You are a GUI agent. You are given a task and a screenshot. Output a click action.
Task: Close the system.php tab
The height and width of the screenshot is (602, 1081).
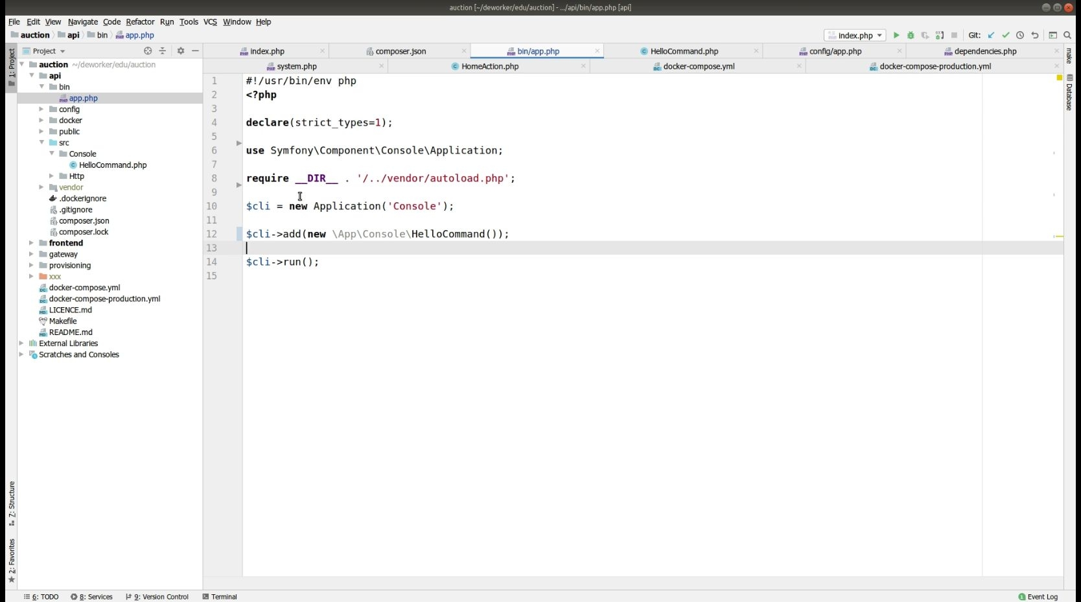(x=381, y=66)
